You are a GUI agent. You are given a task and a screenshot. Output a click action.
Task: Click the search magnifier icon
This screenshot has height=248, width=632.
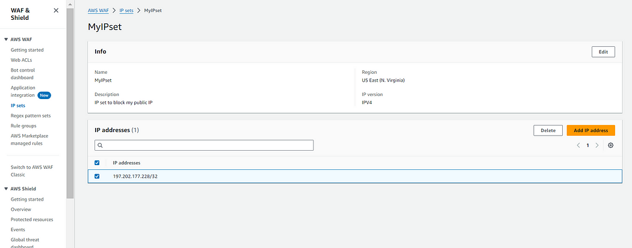(101, 145)
